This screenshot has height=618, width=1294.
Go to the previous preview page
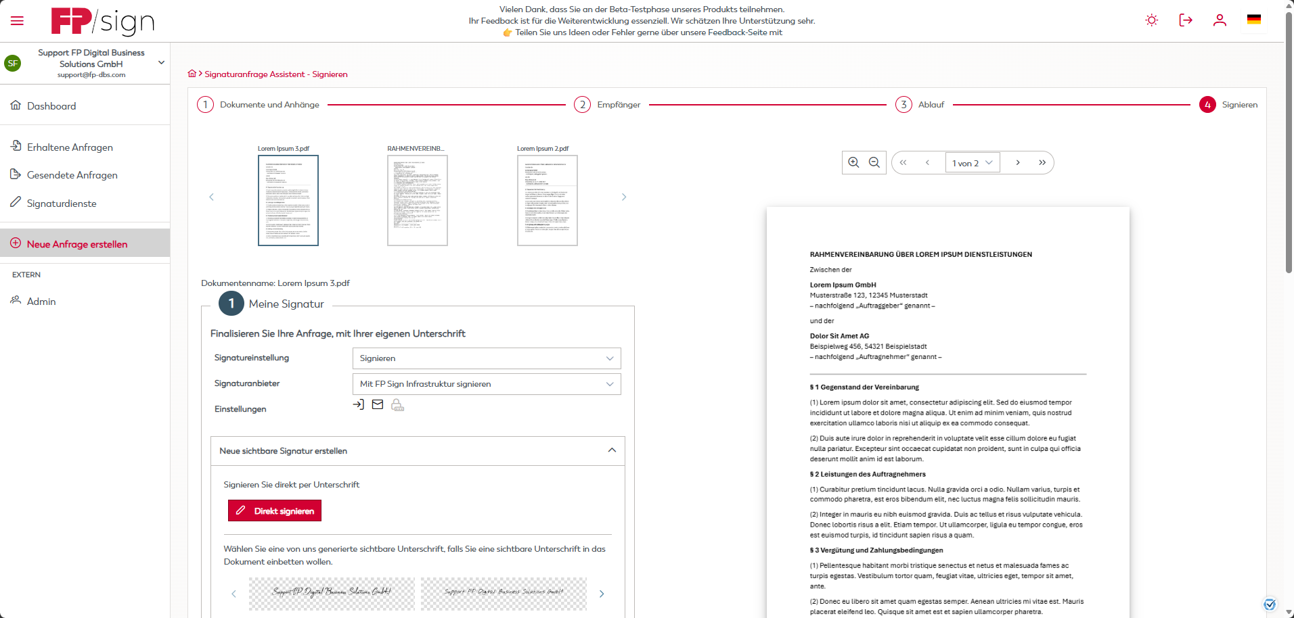[x=927, y=162]
